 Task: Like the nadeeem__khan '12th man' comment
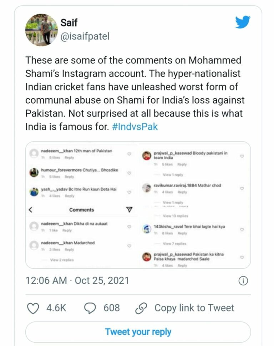[130, 154]
